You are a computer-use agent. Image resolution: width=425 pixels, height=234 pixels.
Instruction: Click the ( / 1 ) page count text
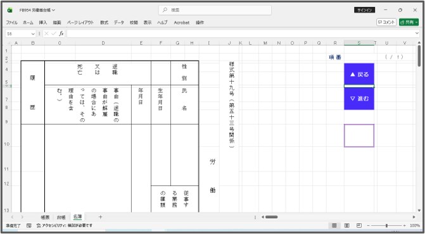click(394, 57)
